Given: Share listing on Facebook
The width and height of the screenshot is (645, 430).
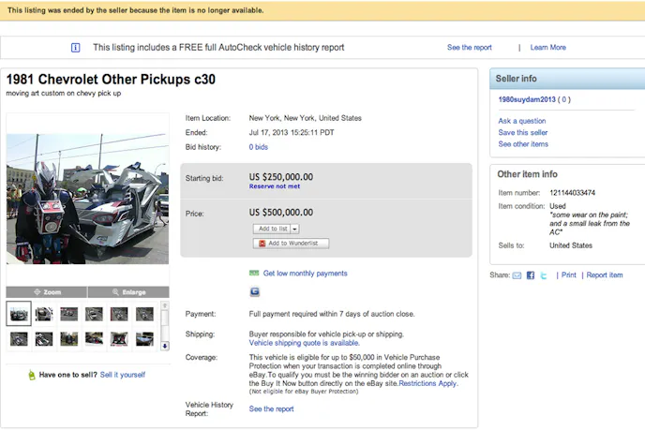Looking at the screenshot, I should [530, 275].
